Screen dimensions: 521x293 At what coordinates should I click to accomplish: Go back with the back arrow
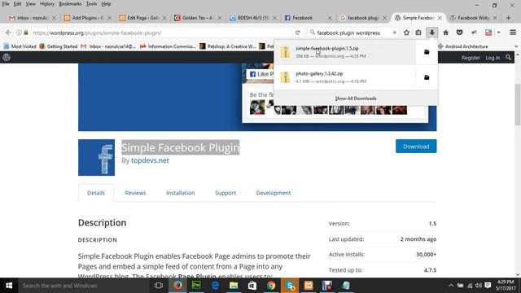coord(8,33)
